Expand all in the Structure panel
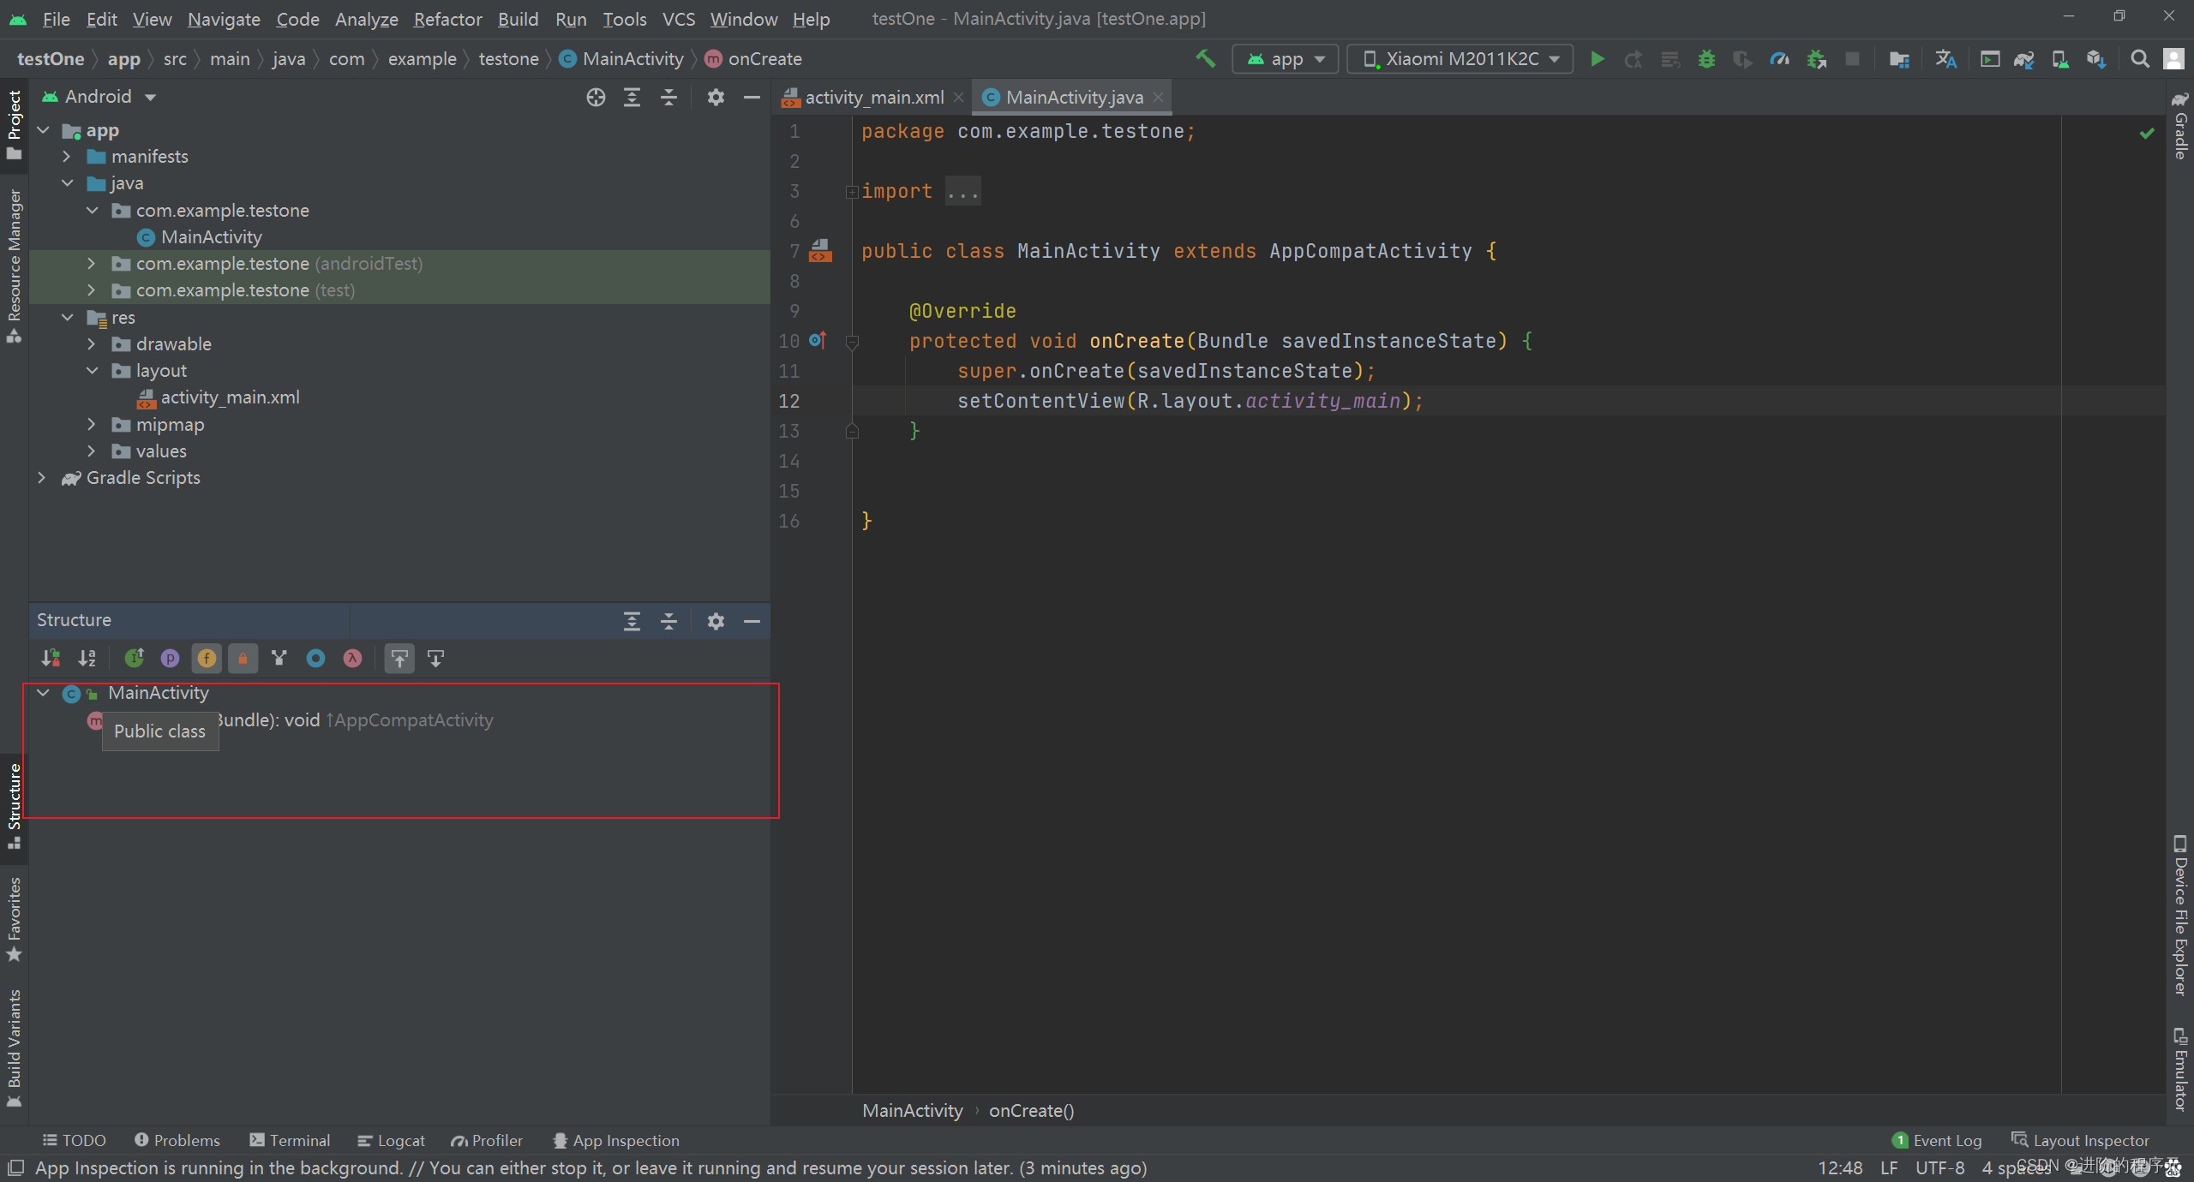This screenshot has width=2194, height=1182. (632, 621)
